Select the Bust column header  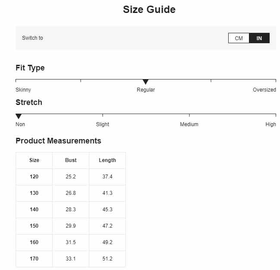click(71, 160)
